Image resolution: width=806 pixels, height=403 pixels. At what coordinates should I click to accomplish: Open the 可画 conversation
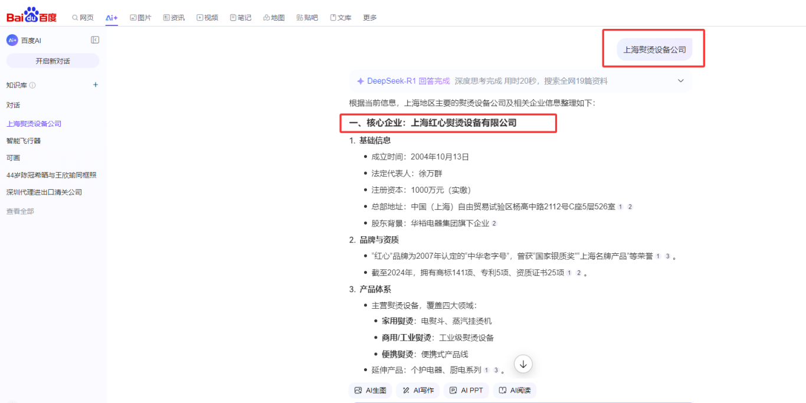[13, 158]
